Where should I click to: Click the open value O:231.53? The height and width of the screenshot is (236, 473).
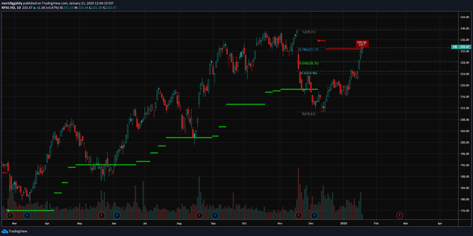coord(67,7)
